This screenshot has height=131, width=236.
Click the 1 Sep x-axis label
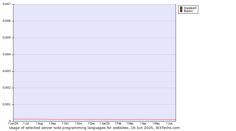point(52,123)
